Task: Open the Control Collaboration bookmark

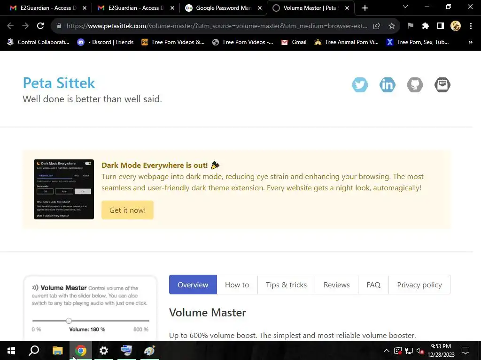Action: (39, 42)
